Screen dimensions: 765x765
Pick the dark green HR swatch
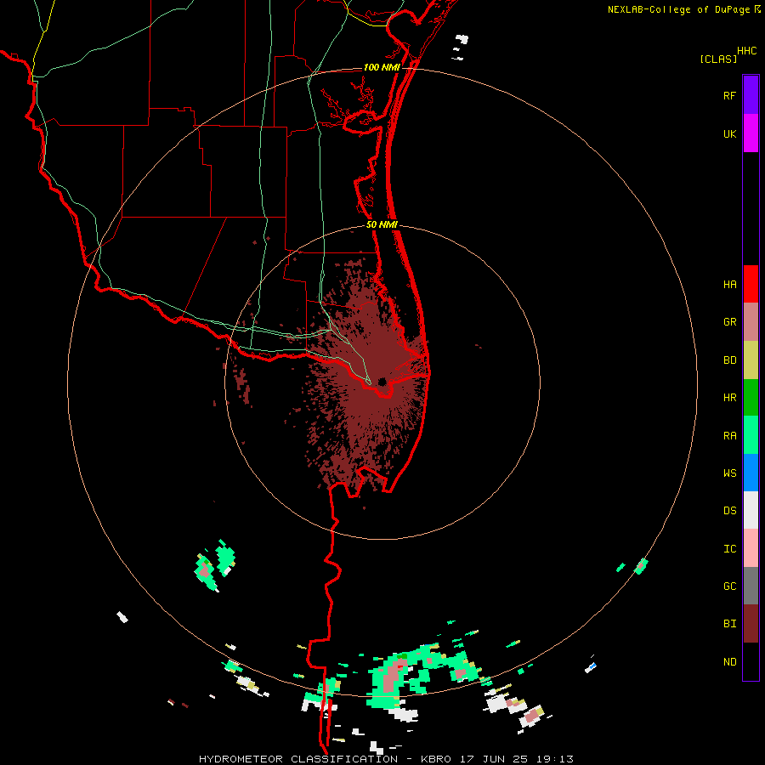click(x=751, y=397)
